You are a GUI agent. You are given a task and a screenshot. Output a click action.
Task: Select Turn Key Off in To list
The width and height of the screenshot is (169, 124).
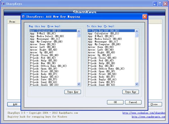coord(103,30)
